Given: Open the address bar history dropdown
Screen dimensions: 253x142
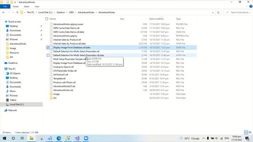Looking at the screenshot, I should point(213,12).
